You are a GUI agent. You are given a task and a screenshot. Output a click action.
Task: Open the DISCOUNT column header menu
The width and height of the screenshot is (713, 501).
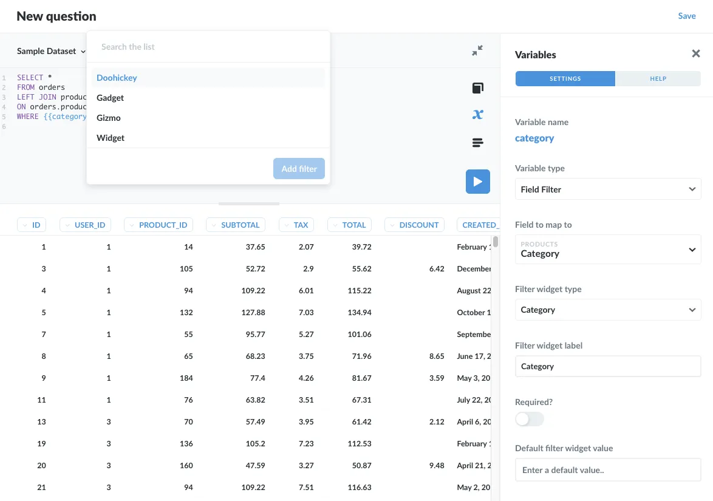coord(414,225)
